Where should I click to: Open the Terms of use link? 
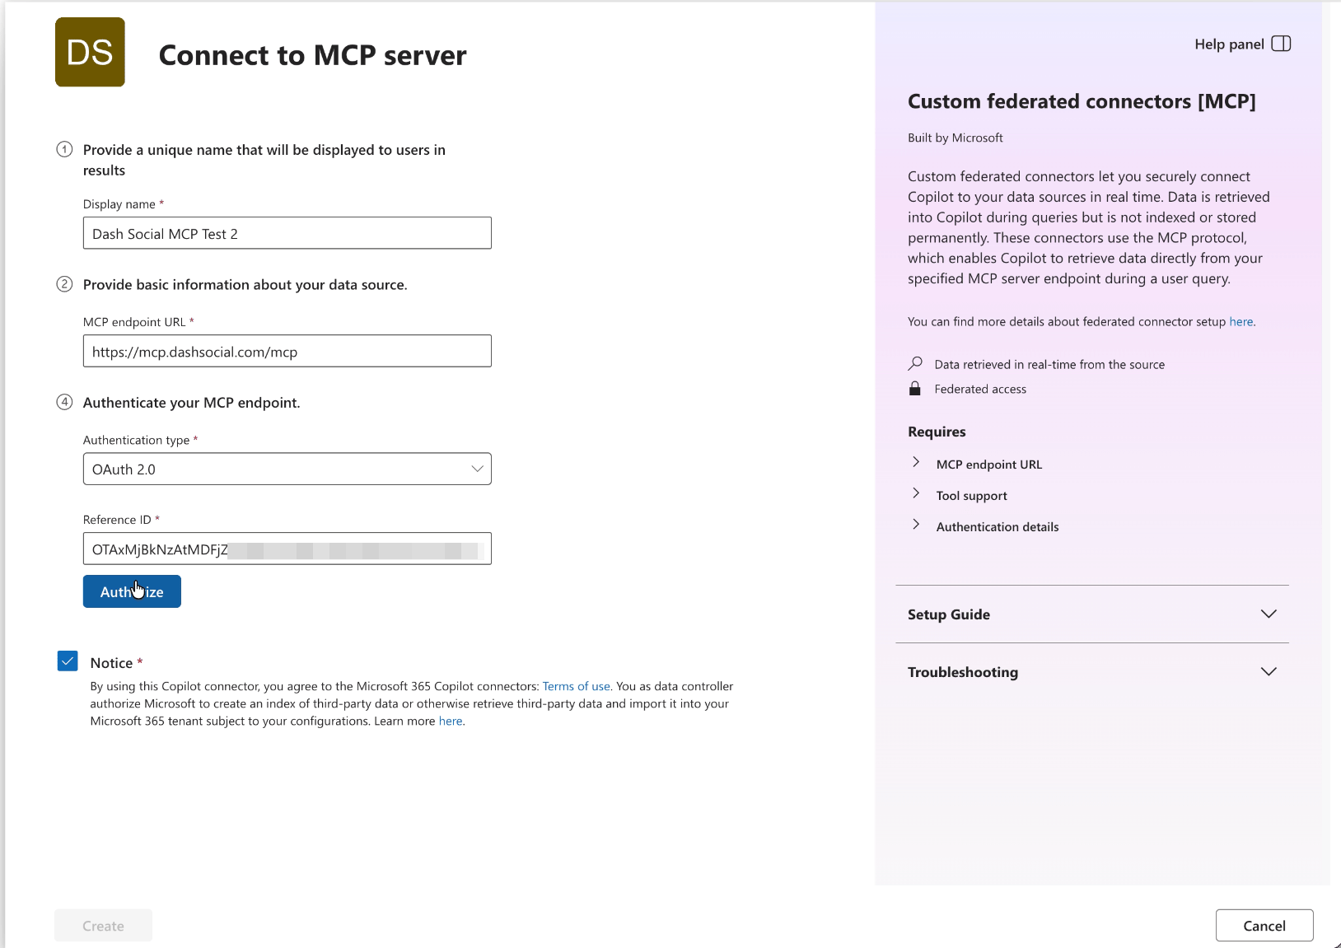point(576,686)
